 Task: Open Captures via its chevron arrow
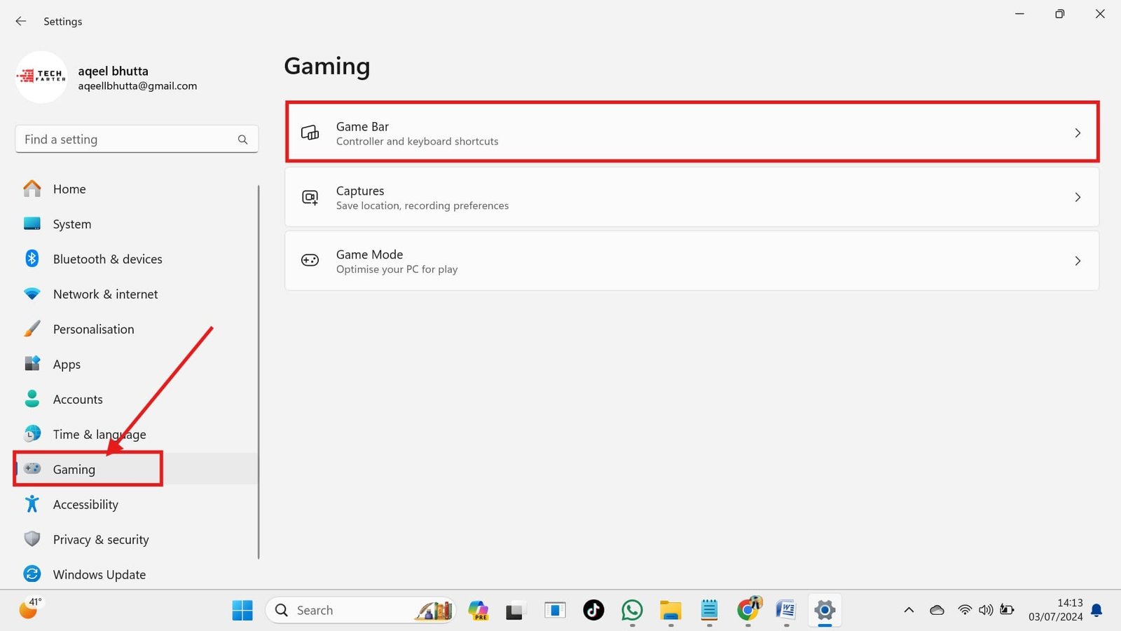tap(1078, 197)
